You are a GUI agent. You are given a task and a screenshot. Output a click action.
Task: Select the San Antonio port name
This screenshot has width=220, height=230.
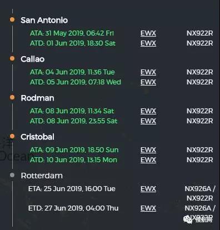(44, 20)
